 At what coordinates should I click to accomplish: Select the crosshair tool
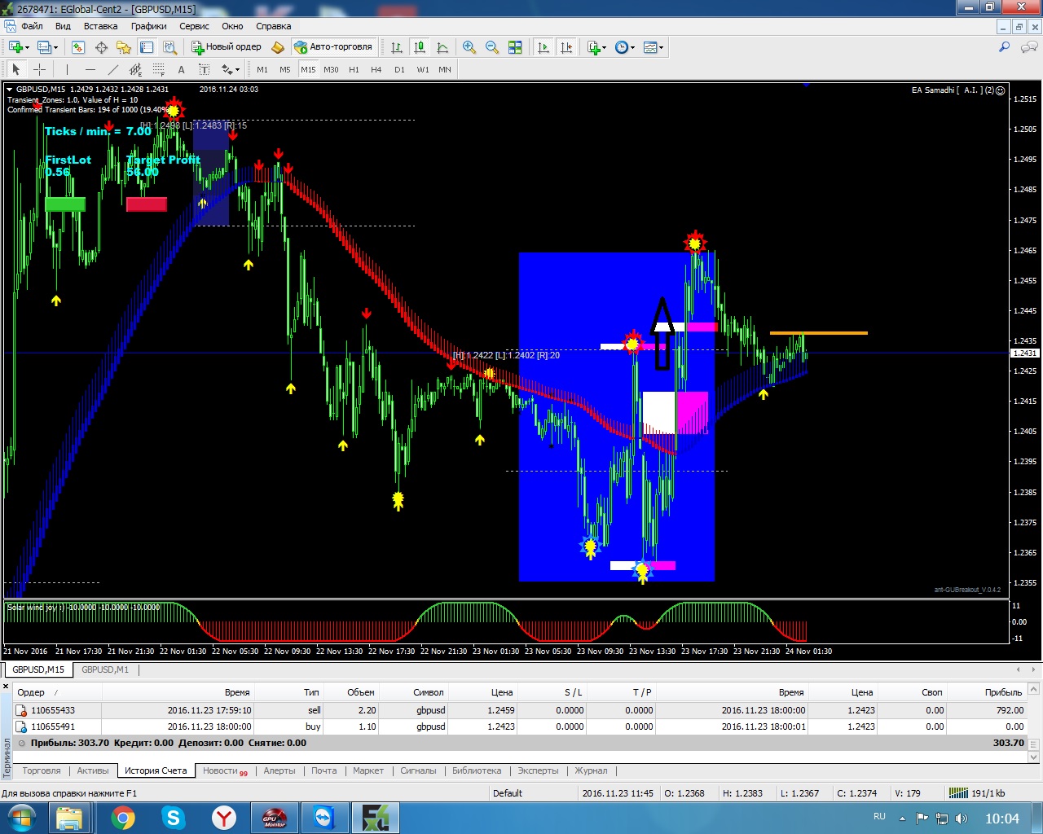(x=39, y=69)
